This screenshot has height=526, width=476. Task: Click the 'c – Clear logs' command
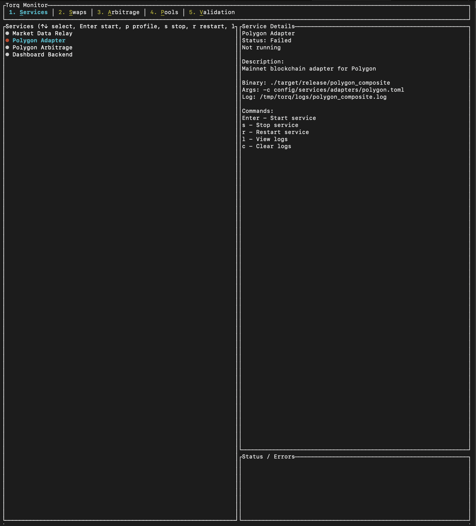[266, 146]
